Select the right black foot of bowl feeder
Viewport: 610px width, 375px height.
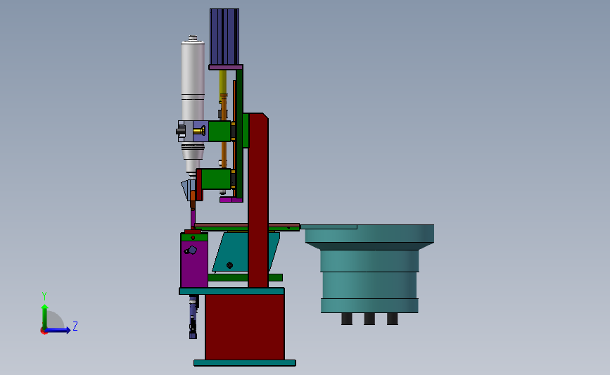click(x=392, y=319)
